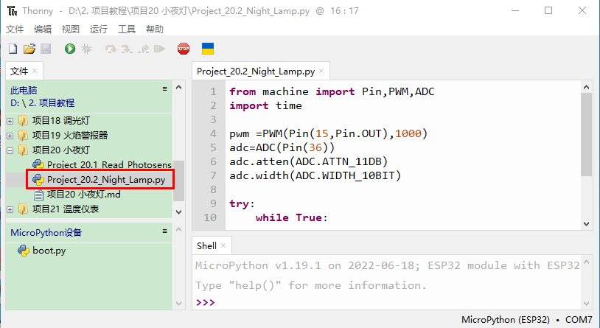This screenshot has width=600, height=328.
Task: Run the current script with green play button
Action: coord(70,49)
